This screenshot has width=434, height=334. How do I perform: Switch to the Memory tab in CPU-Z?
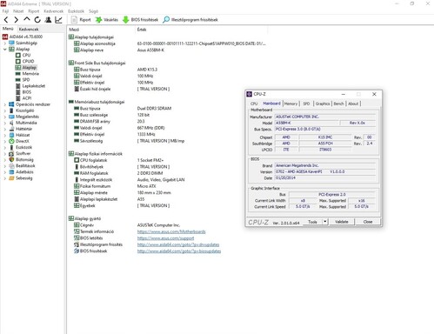coord(290,104)
